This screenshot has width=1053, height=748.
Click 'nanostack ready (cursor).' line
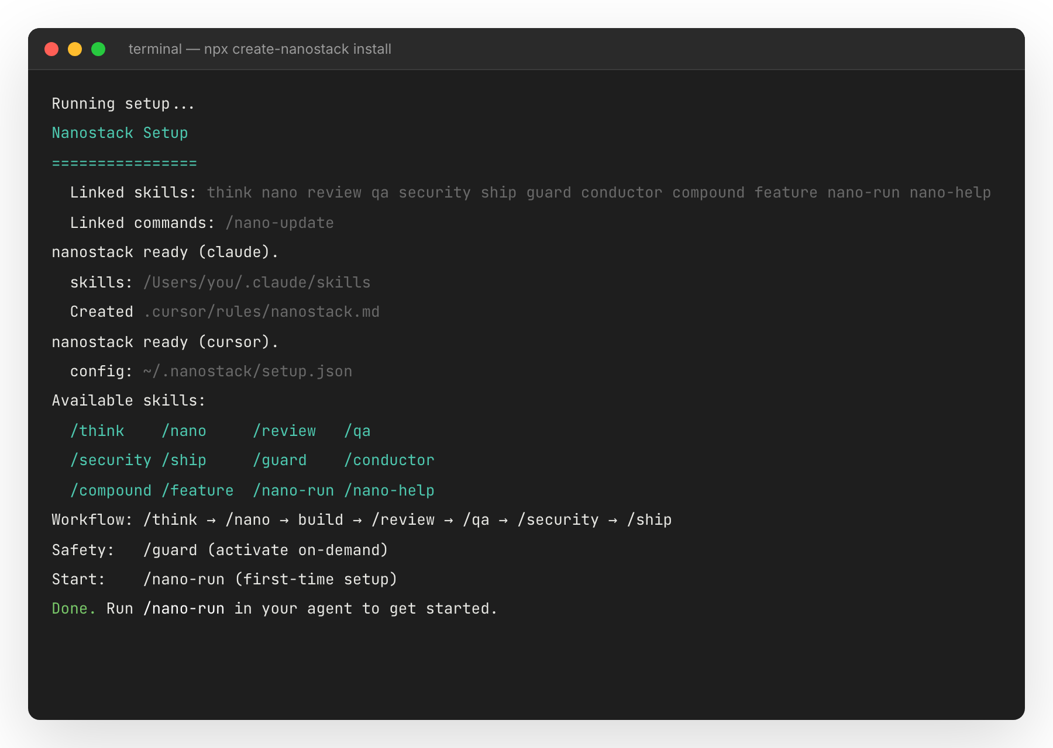coord(165,342)
